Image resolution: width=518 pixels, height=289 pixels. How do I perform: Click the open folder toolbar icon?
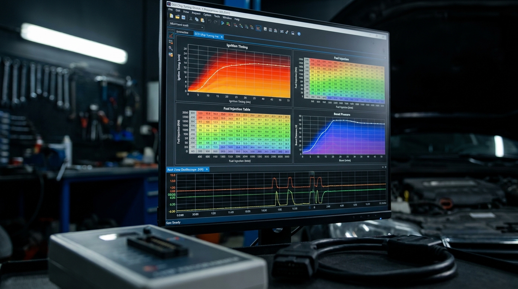177,17
